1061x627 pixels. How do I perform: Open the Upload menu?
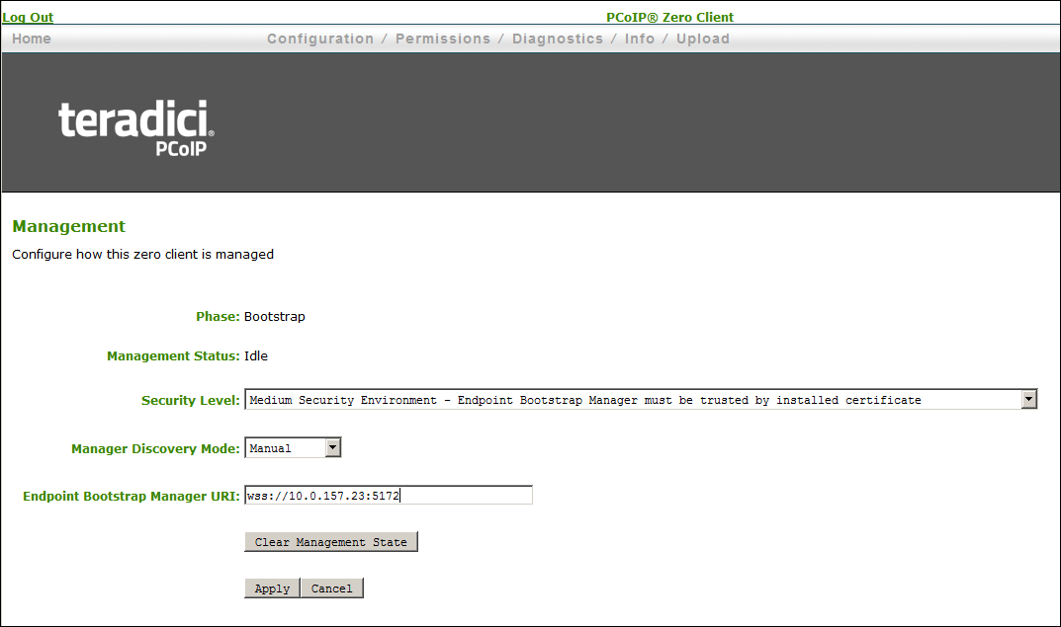[x=703, y=39]
